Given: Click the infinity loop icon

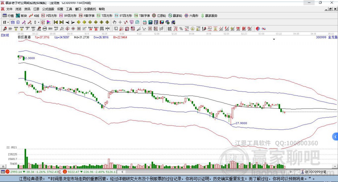Looking at the screenshot, I should coord(264,29).
